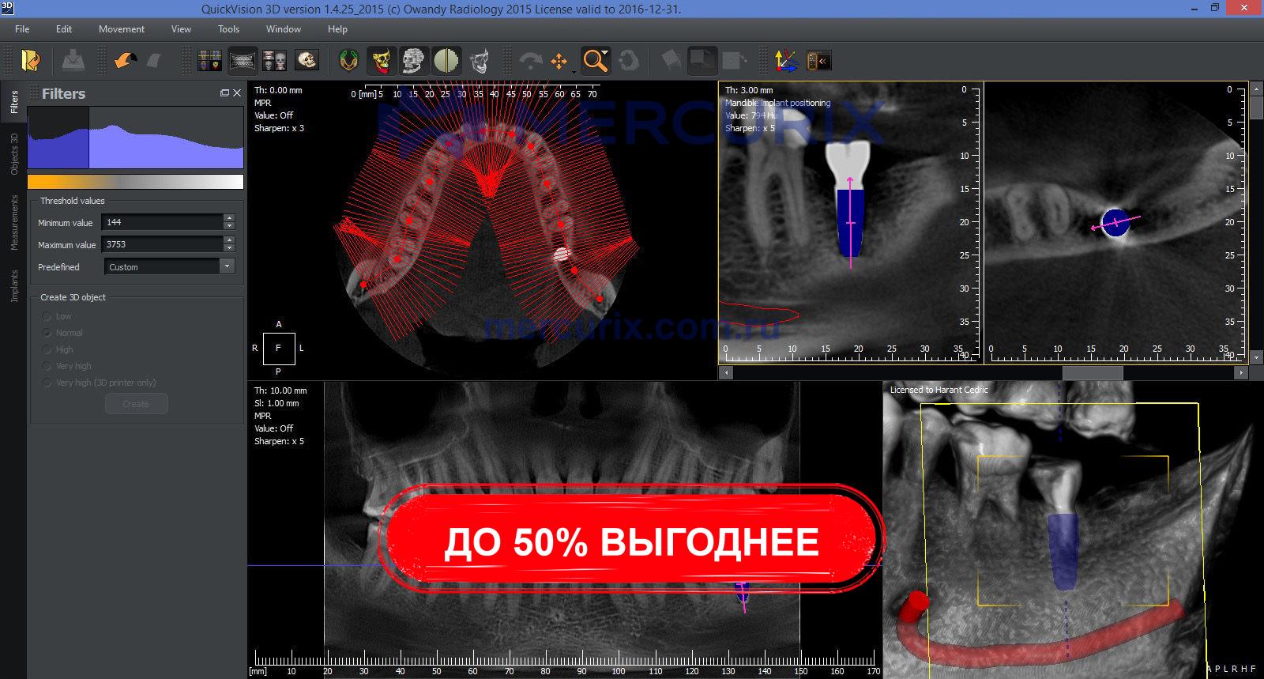This screenshot has width=1264, height=679.
Task: Activate the magnifier zoom tool
Action: (x=595, y=60)
